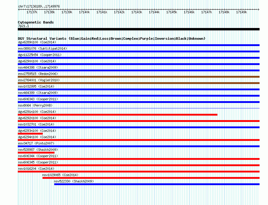Image resolution: width=268 pixels, height=205 pixels.
Task: Open esv2764001 (Vogler2010) variant label
Action: pos(39,80)
